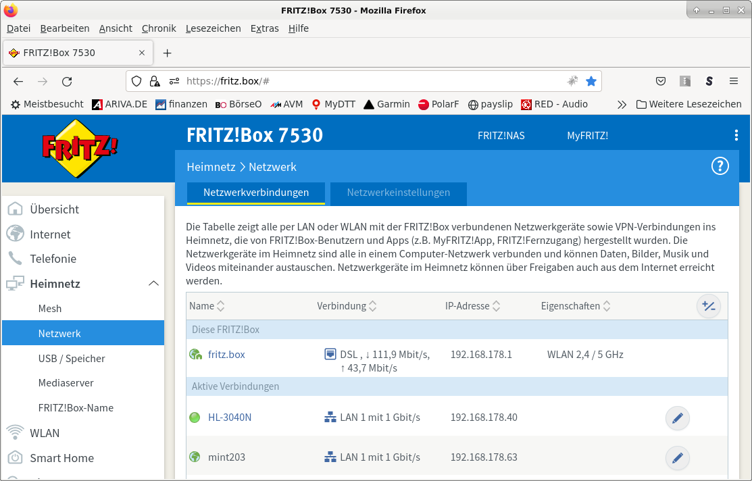Viewport: 752px width, 481px height.
Task: Open the Firefox hamburger menu
Action: 733,81
